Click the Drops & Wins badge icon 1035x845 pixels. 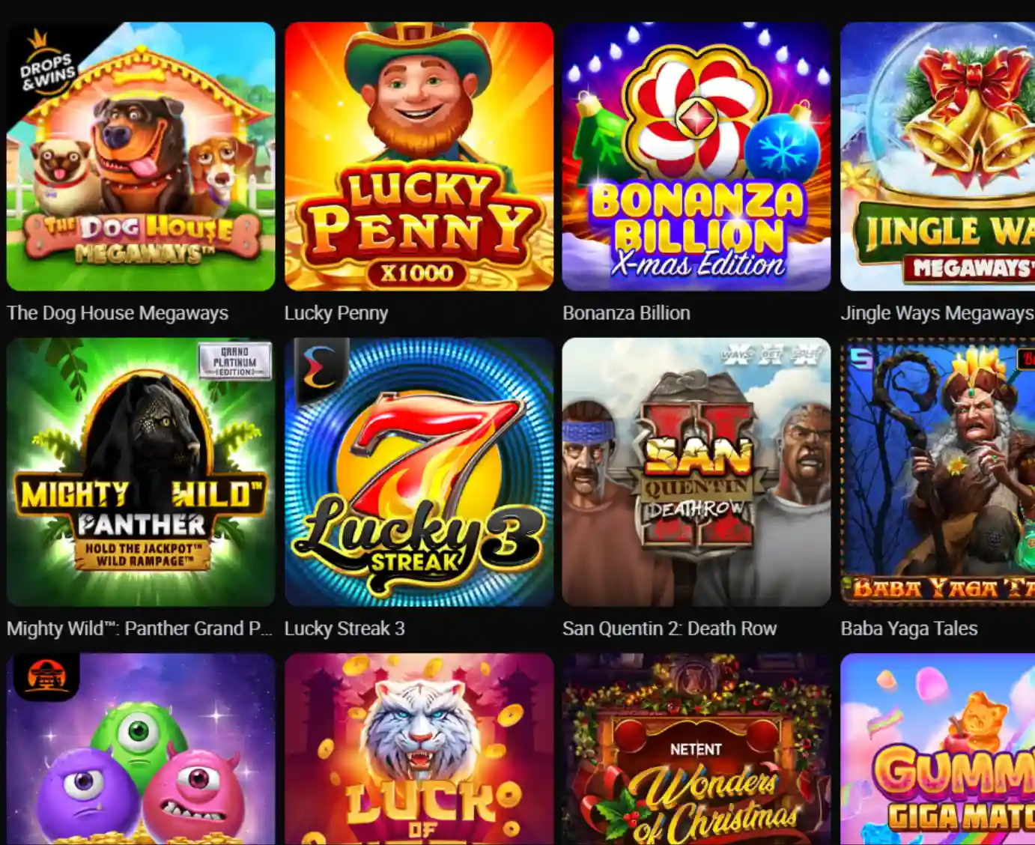tap(45, 64)
